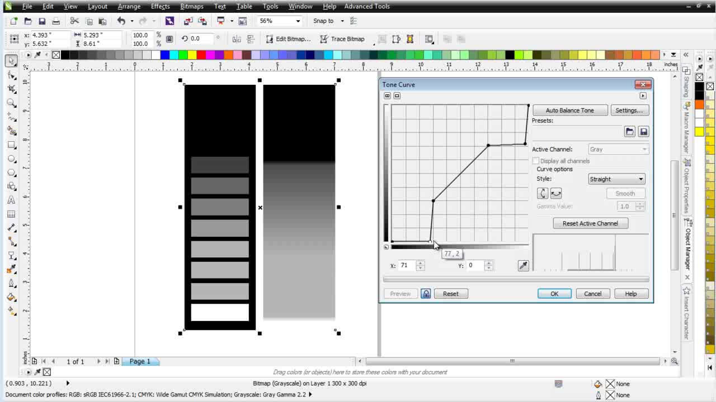This screenshot has width=716, height=402.
Task: Pick the Rectangle tool
Action: [x=11, y=145]
